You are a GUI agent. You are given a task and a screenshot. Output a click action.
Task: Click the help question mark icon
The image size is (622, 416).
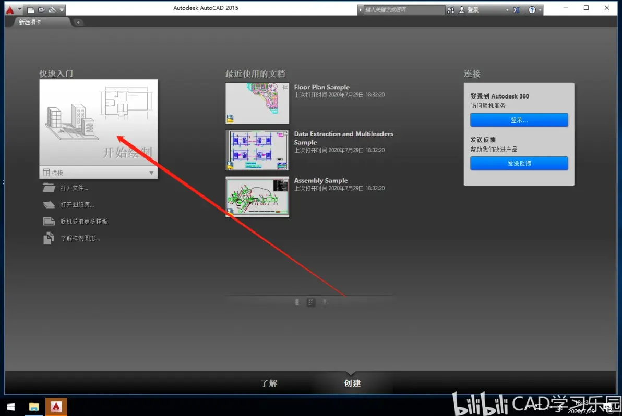[532, 10]
